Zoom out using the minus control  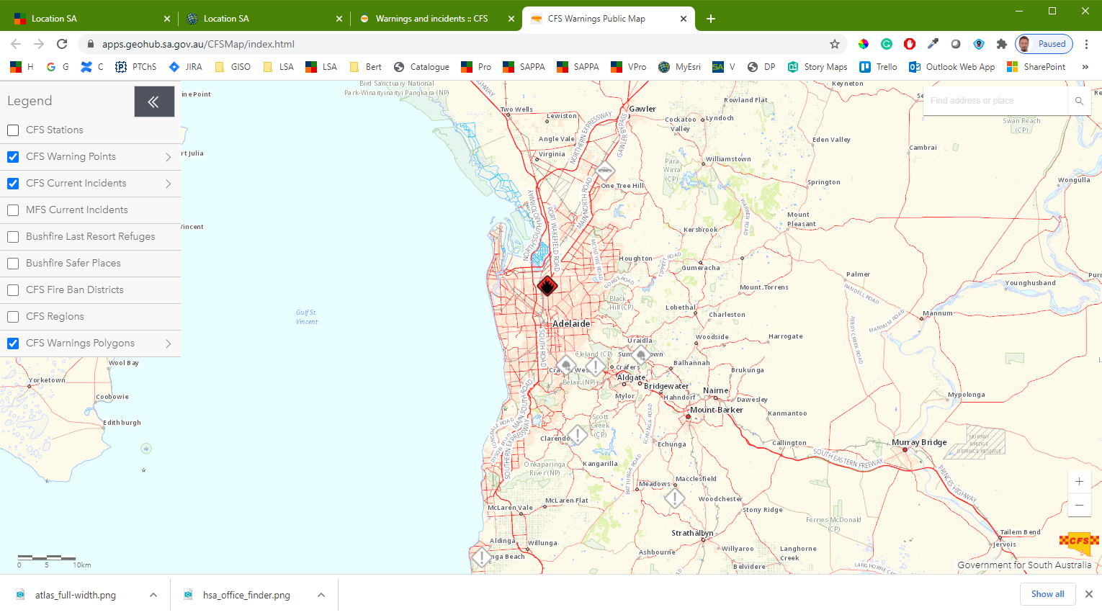click(1079, 505)
